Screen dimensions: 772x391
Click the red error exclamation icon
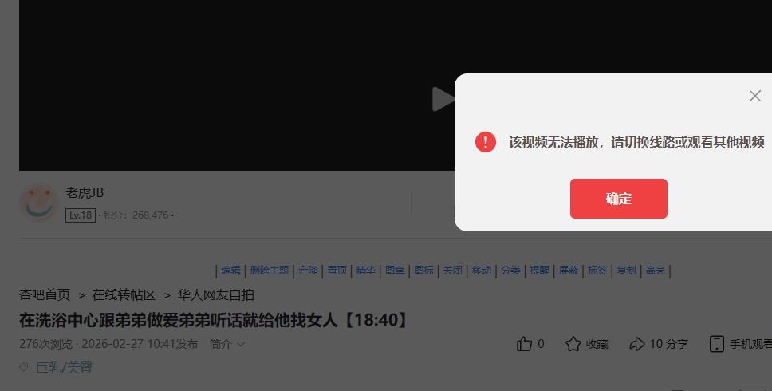click(x=486, y=142)
